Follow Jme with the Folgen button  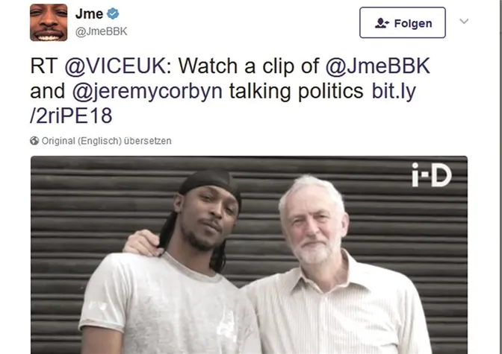pyautogui.click(x=403, y=22)
